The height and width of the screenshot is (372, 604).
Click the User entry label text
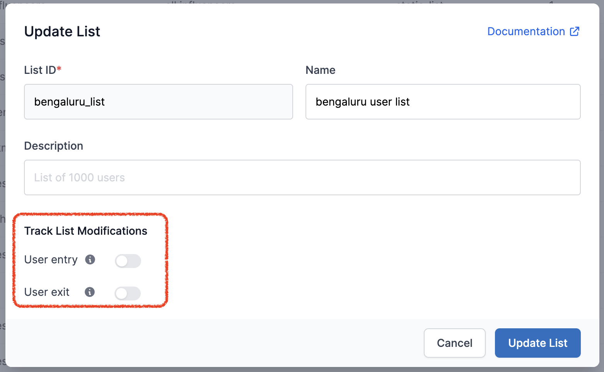click(51, 259)
